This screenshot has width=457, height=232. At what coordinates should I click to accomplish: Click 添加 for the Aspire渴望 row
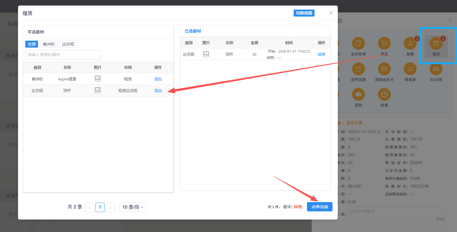(x=158, y=79)
